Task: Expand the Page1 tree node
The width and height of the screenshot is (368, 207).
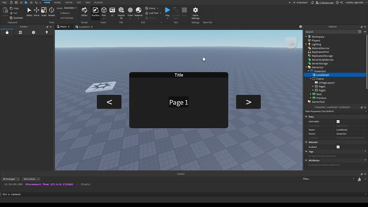Action: click(313, 86)
